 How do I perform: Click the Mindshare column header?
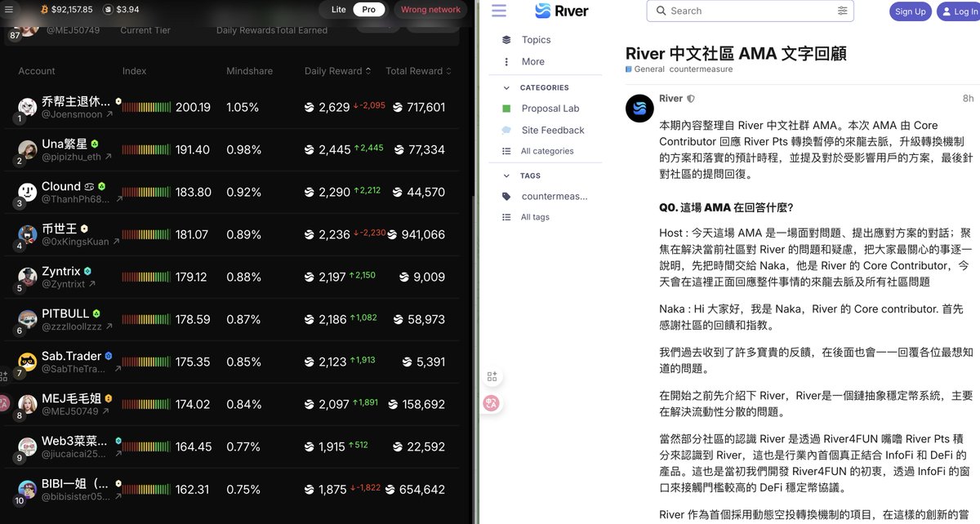coord(249,71)
